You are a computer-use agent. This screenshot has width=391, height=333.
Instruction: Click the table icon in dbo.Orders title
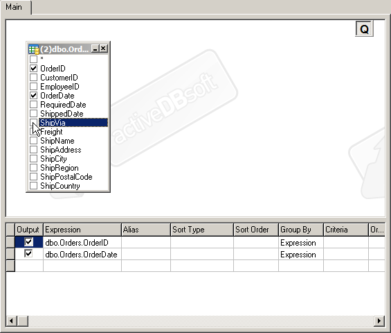pyautogui.click(x=33, y=49)
